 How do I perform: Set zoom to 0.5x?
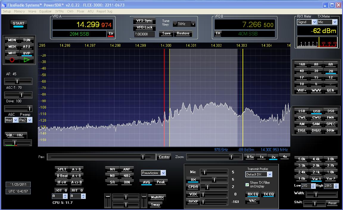tap(250, 157)
